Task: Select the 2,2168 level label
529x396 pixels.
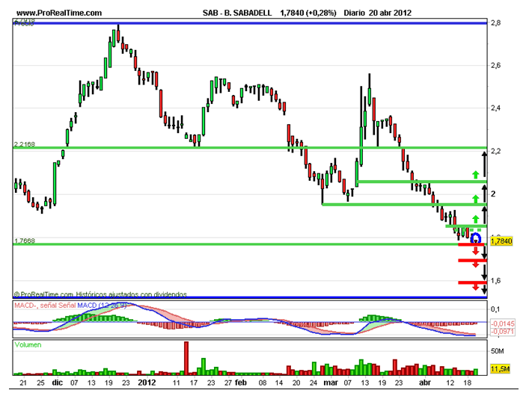Action: pyautogui.click(x=24, y=144)
